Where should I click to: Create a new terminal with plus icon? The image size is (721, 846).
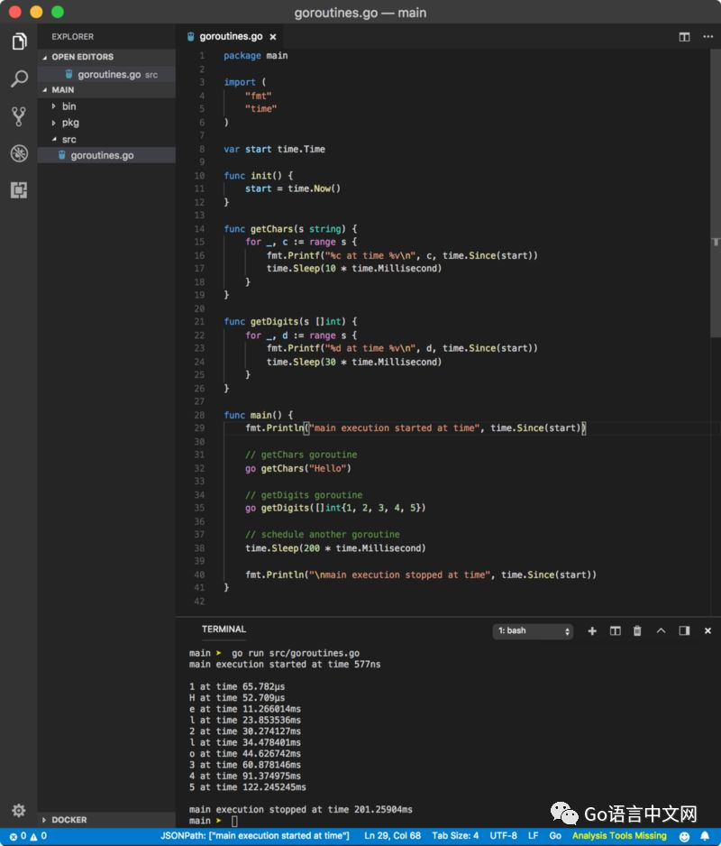[x=591, y=630]
